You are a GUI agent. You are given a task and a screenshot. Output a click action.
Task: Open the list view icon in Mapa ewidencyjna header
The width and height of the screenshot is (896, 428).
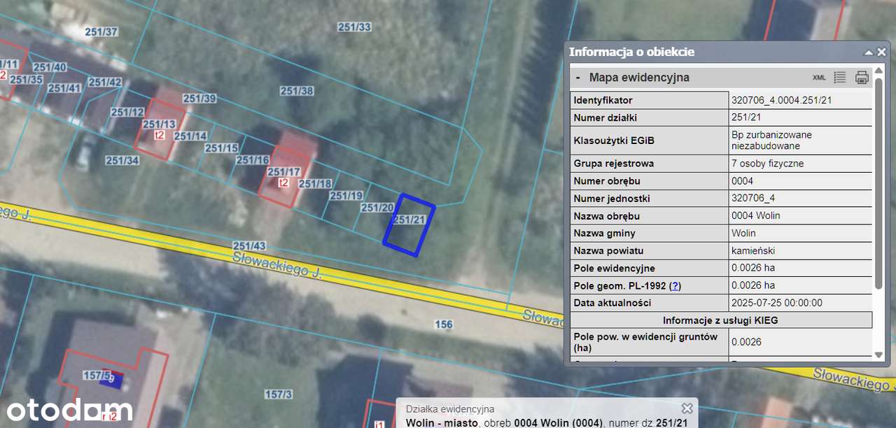[x=840, y=78]
